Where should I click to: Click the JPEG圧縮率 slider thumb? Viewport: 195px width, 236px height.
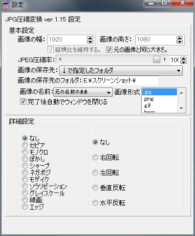(x=156, y=60)
